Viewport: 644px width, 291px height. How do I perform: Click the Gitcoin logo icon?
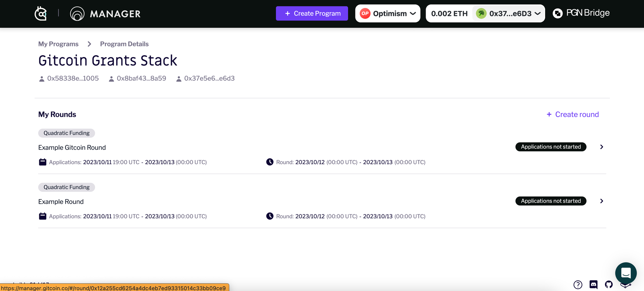[x=41, y=14]
